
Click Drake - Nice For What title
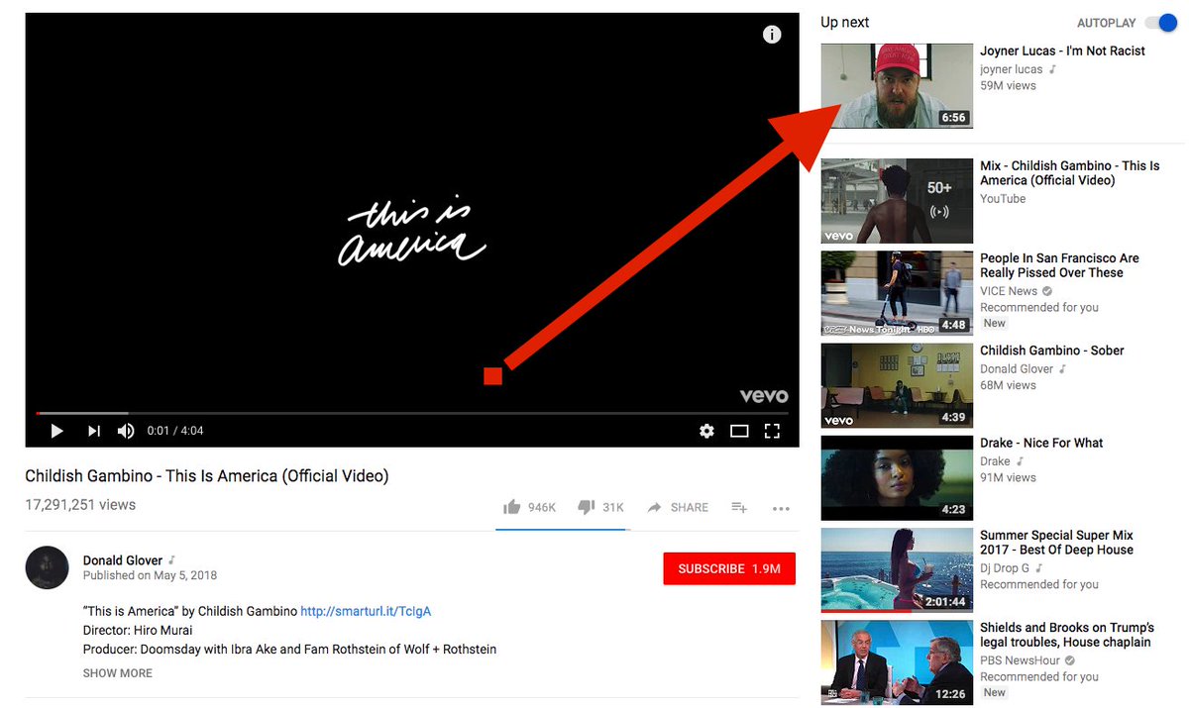(1041, 443)
